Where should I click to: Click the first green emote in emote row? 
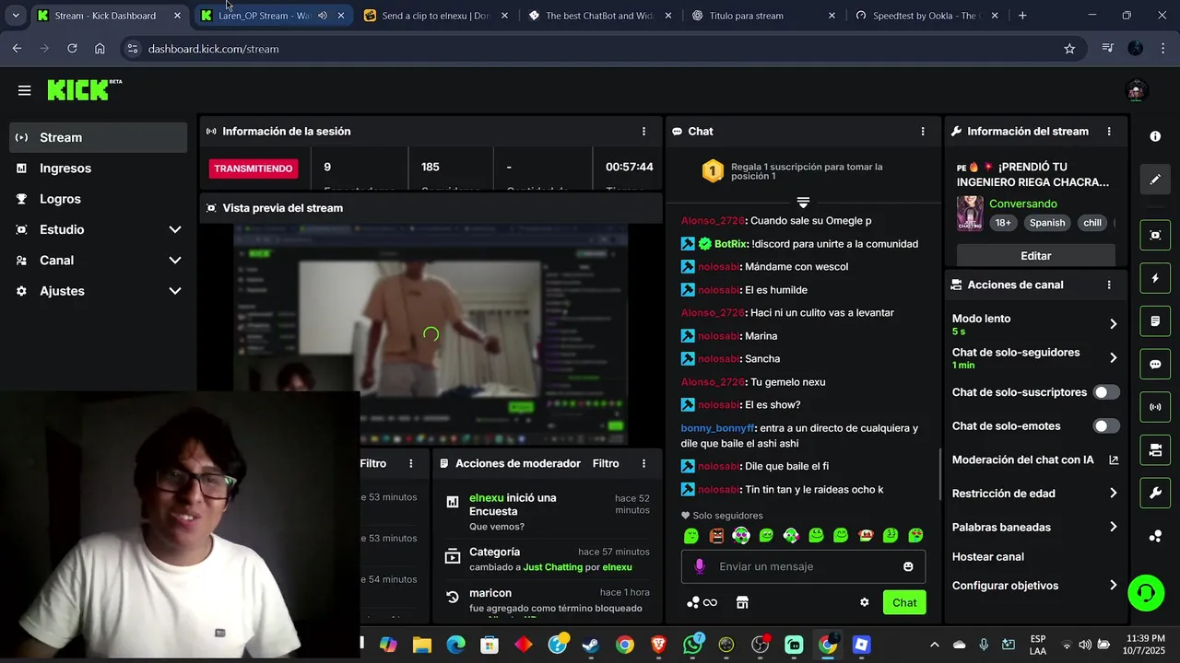(691, 535)
